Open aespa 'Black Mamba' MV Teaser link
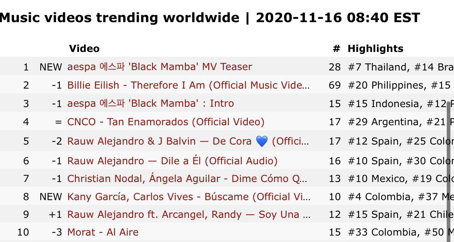The image size is (454, 242). [159, 67]
